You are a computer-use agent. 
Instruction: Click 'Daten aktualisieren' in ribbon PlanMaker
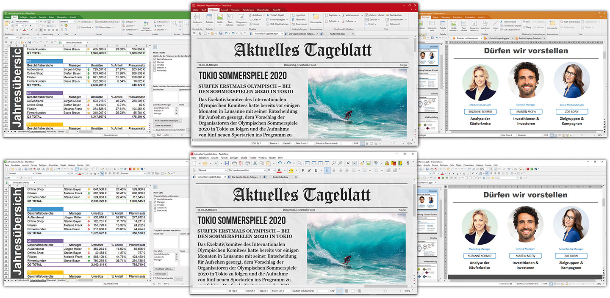click(x=163, y=126)
